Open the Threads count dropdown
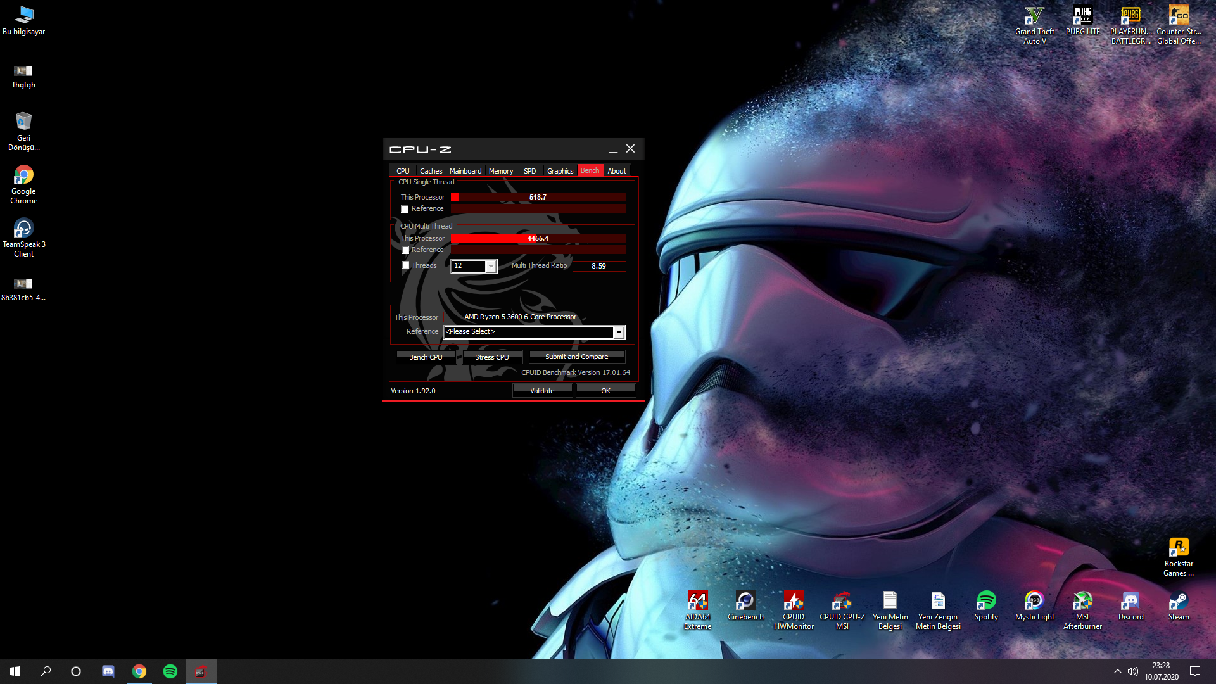1216x684 pixels. coord(490,266)
